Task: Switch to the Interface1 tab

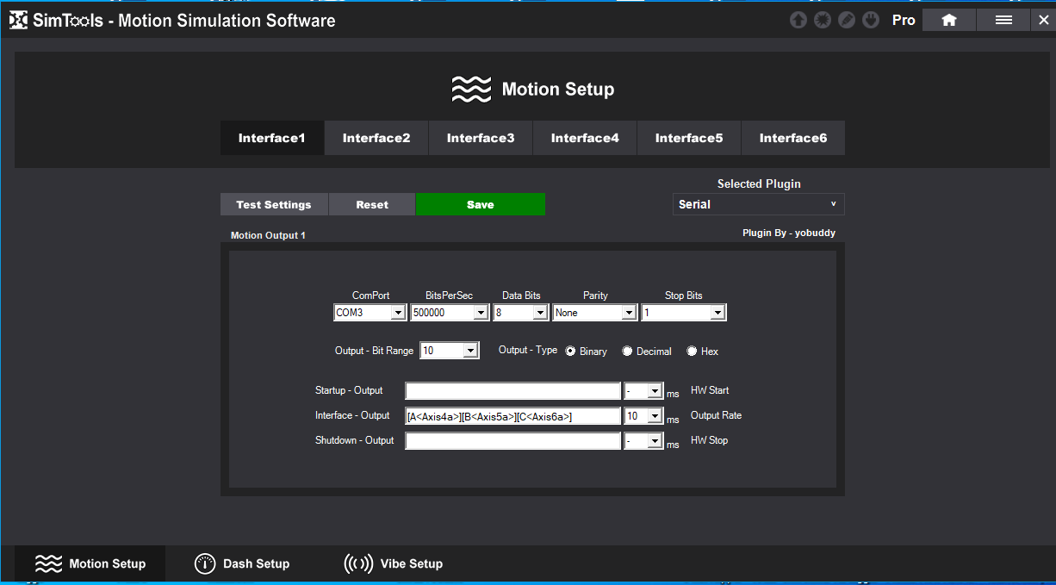Action: coord(272,138)
